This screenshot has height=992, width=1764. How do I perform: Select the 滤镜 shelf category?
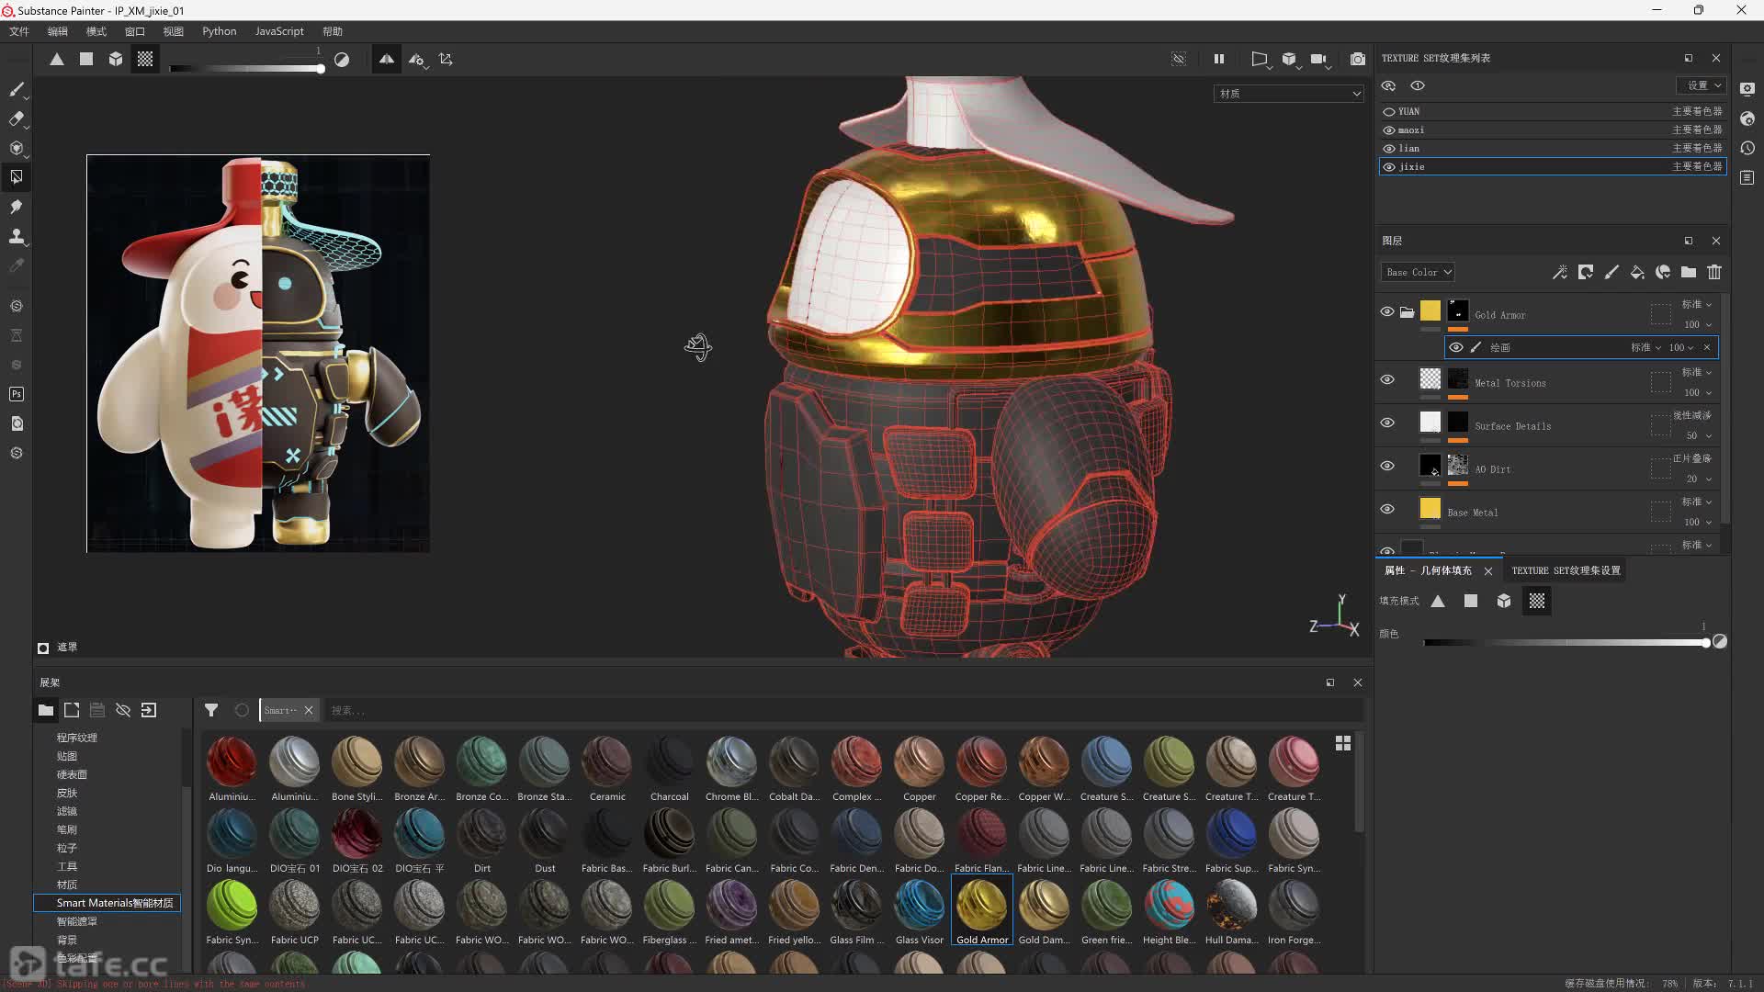pos(67,811)
